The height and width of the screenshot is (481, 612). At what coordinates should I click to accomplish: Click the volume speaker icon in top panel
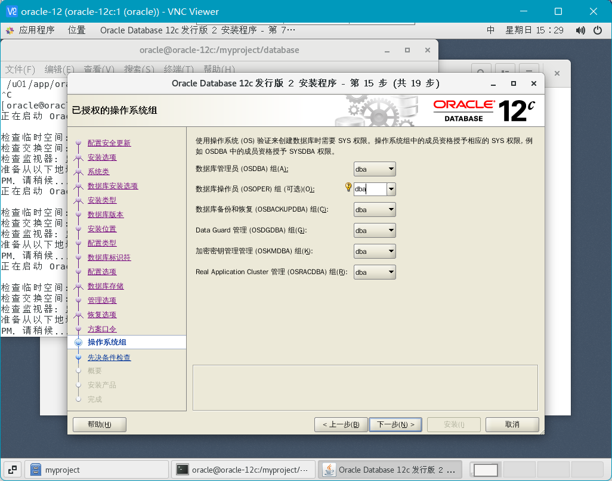pos(580,30)
